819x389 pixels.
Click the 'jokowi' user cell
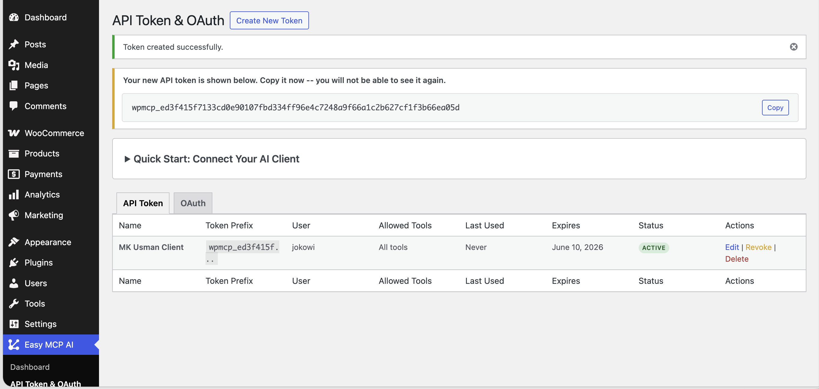303,247
